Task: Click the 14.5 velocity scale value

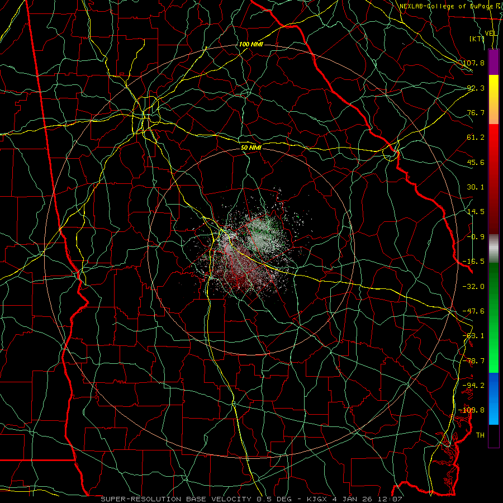Action: pyautogui.click(x=476, y=212)
